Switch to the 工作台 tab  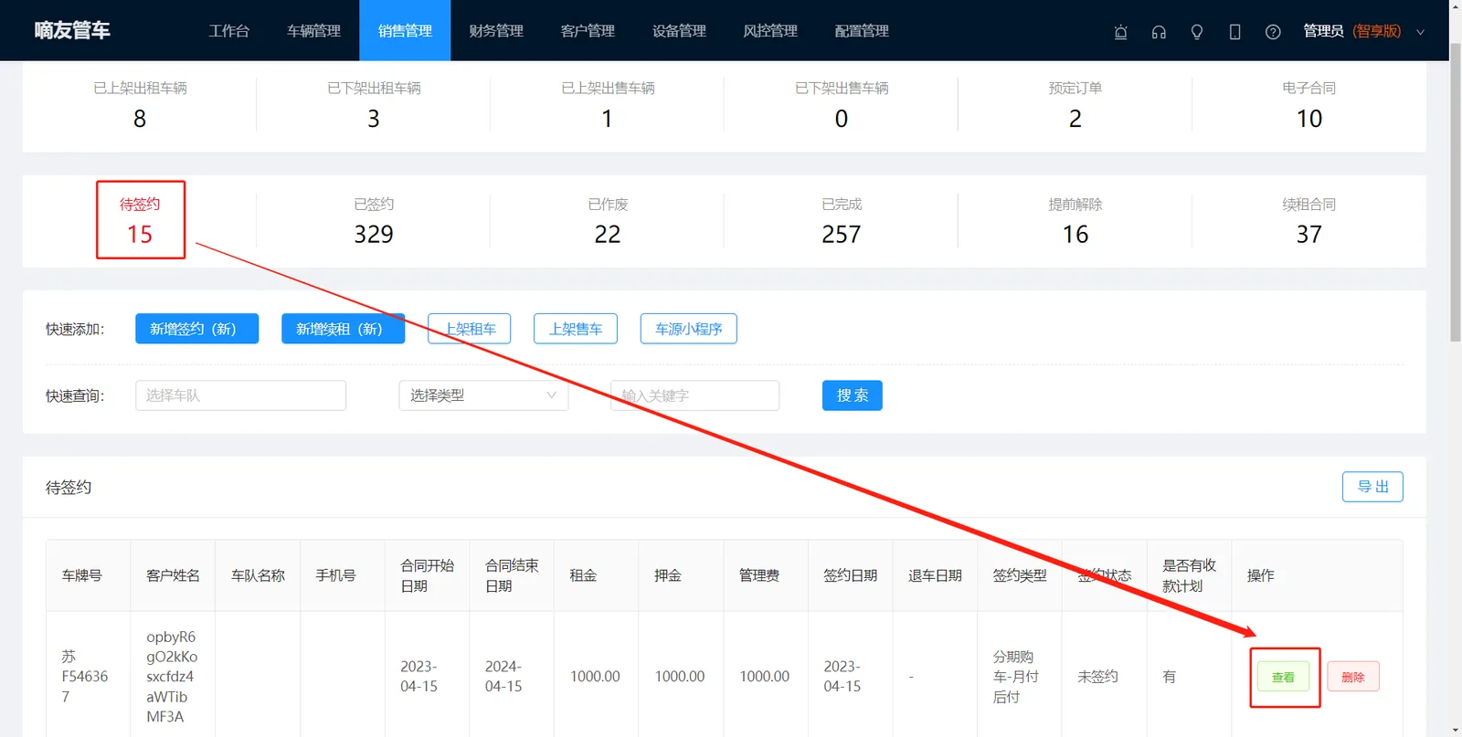(x=229, y=30)
